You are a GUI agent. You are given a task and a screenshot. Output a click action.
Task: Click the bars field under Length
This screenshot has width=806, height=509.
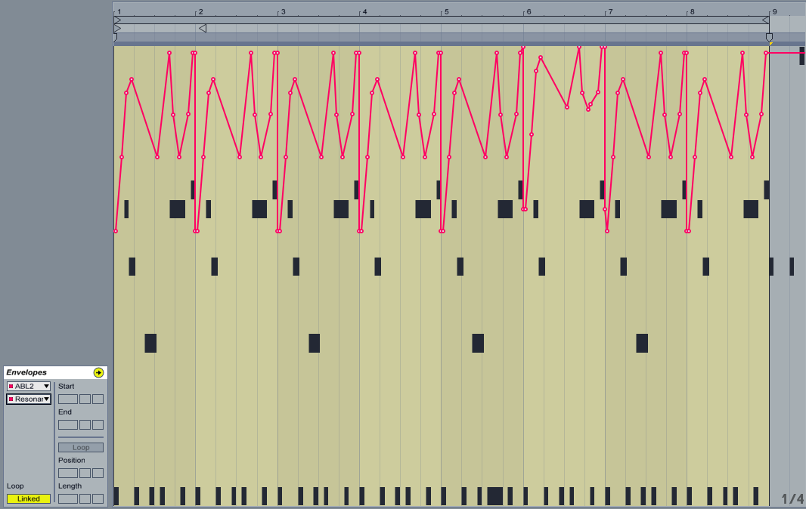coord(68,498)
